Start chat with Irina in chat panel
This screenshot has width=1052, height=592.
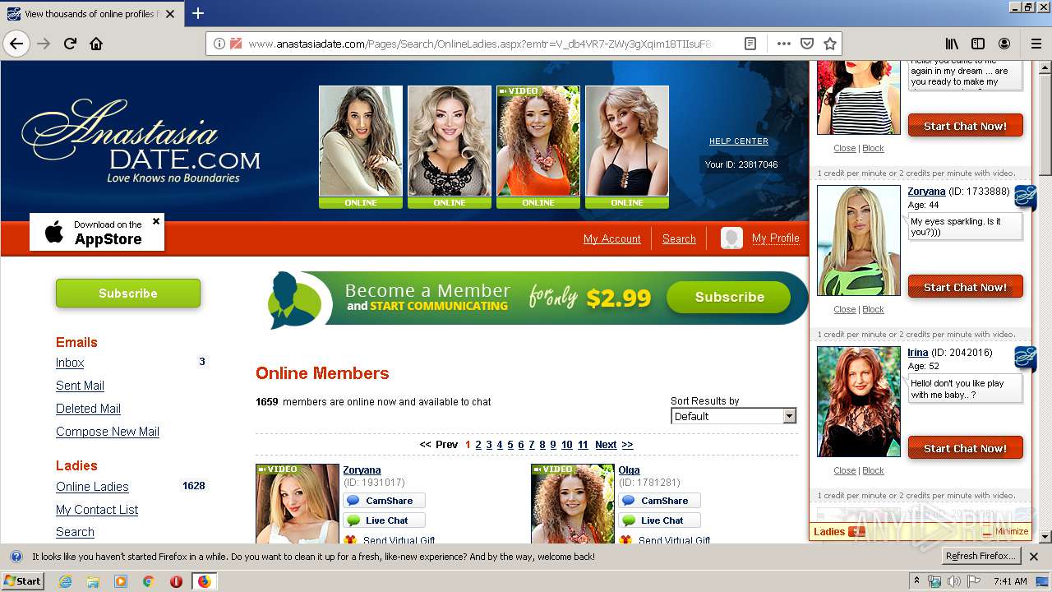(x=965, y=448)
